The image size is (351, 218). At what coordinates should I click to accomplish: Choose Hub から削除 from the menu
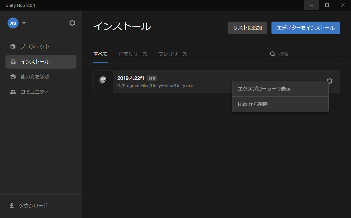280,104
